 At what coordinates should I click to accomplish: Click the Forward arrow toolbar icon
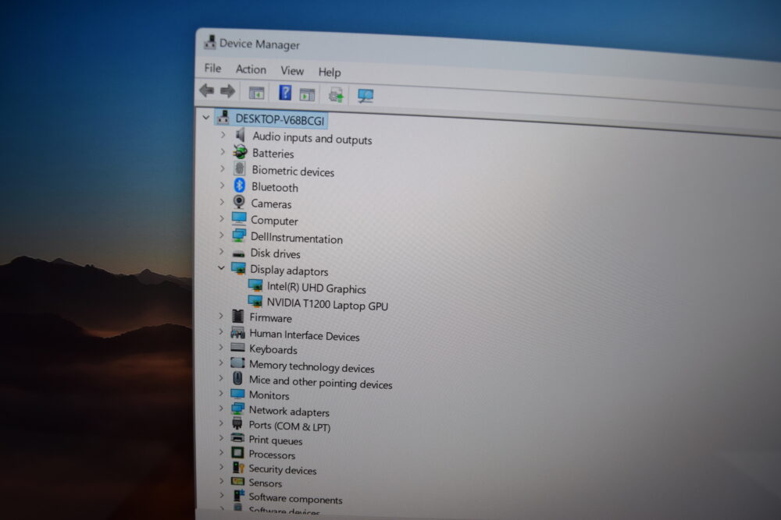[x=227, y=91]
